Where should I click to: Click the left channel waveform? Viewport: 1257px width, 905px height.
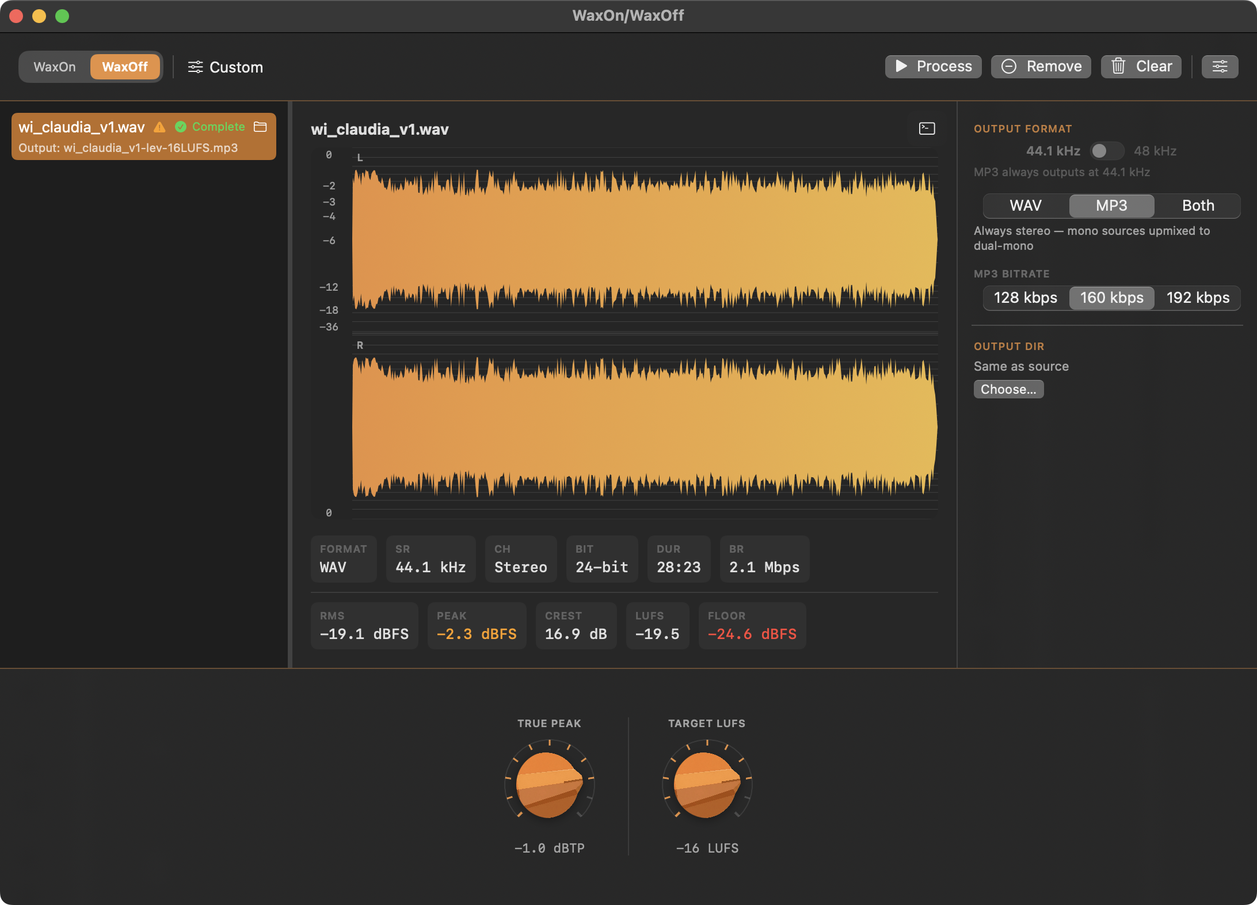click(645, 239)
